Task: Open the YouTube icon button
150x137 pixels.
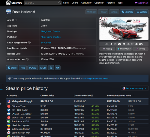Action: pyautogui.click(x=58, y=68)
